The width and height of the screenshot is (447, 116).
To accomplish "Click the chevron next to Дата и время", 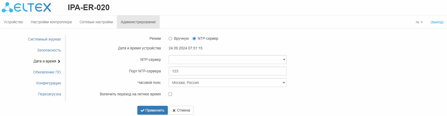I will [x=59, y=61].
